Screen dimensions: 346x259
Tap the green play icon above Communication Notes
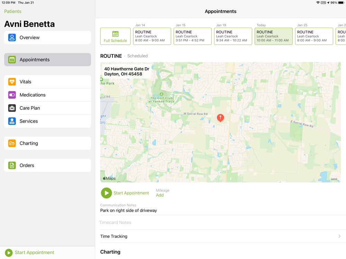pos(106,193)
